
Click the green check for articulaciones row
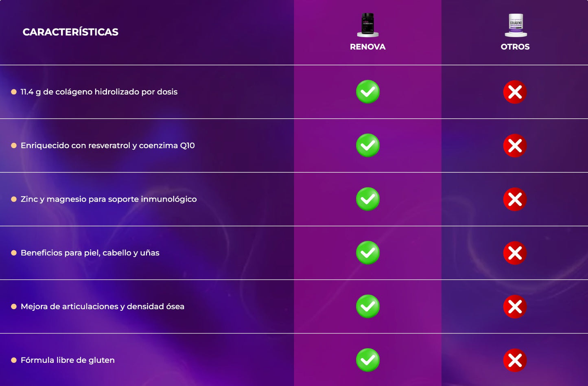click(x=368, y=307)
